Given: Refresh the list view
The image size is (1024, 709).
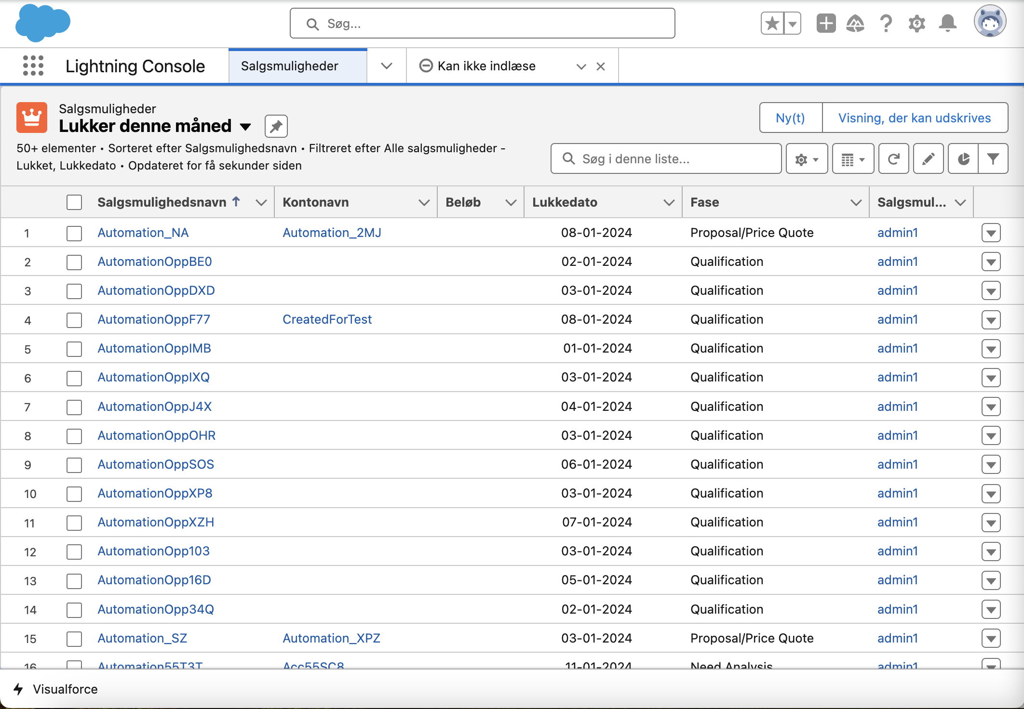Looking at the screenshot, I should pos(893,158).
